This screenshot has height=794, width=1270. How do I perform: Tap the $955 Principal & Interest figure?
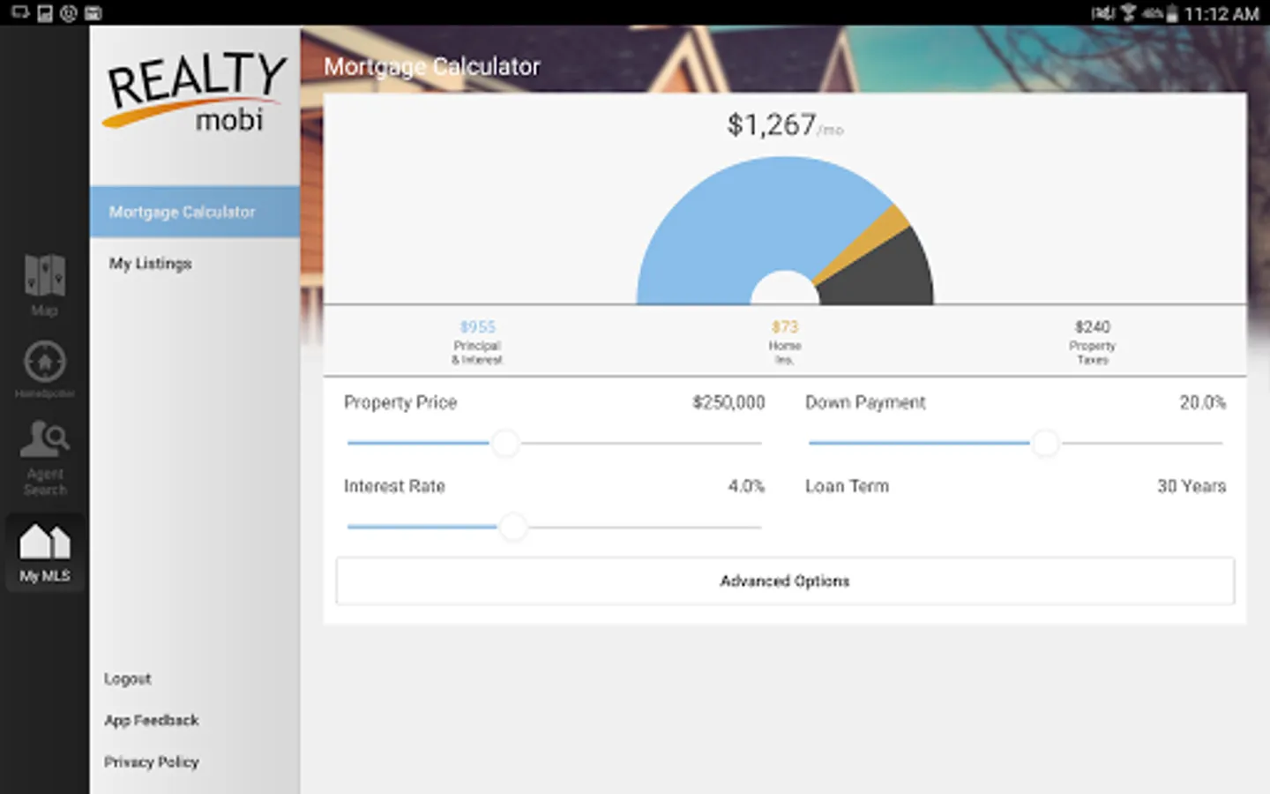click(477, 342)
